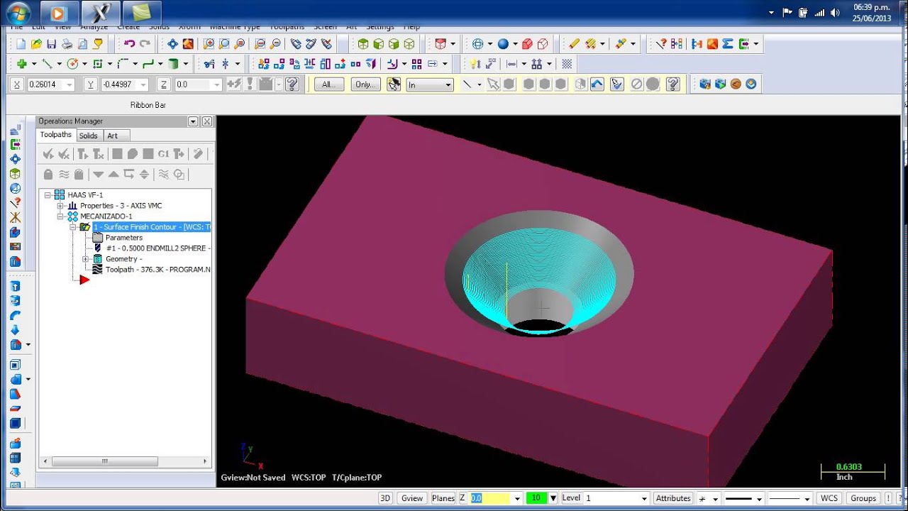Open Ribbon Bar help question mark
Image resolution: width=908 pixels, height=511 pixels.
pos(292,84)
